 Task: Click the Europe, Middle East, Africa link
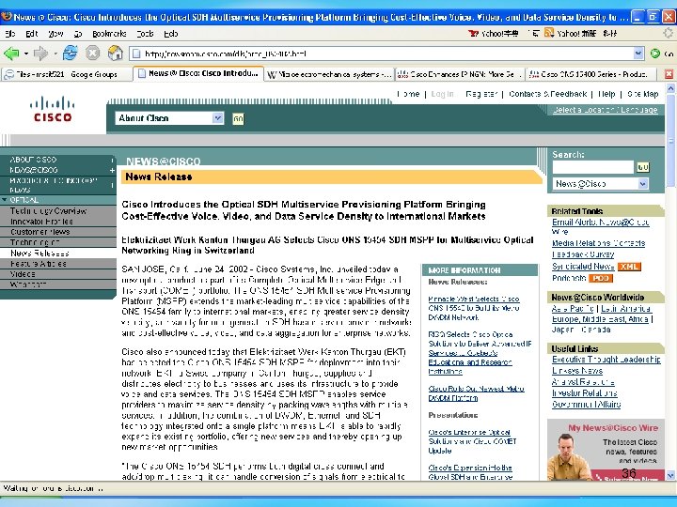[600, 319]
